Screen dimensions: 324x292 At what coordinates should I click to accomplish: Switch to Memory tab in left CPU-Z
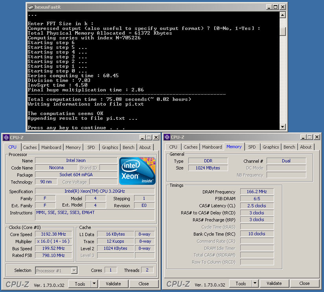point(73,147)
